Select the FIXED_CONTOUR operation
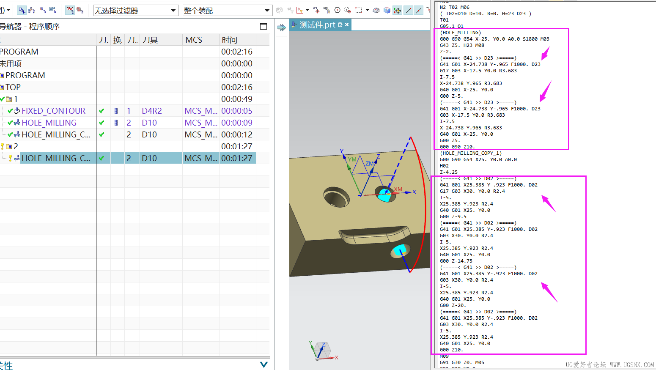The width and height of the screenshot is (656, 370). coord(53,111)
